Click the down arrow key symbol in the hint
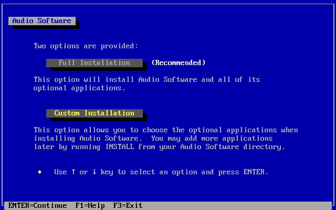Viewport: 336px width, 210px height. 94,172
